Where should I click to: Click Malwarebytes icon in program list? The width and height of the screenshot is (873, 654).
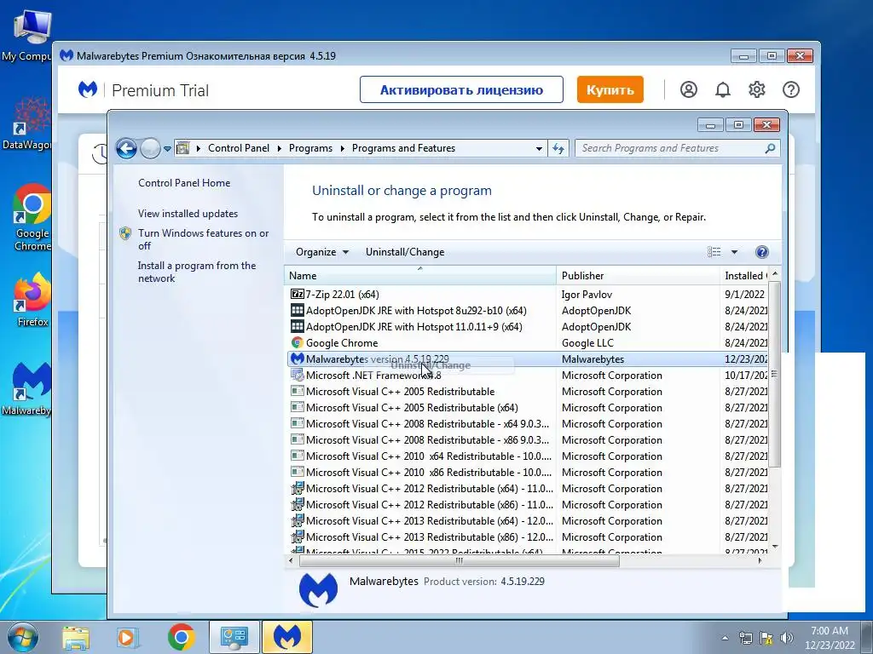[298, 359]
